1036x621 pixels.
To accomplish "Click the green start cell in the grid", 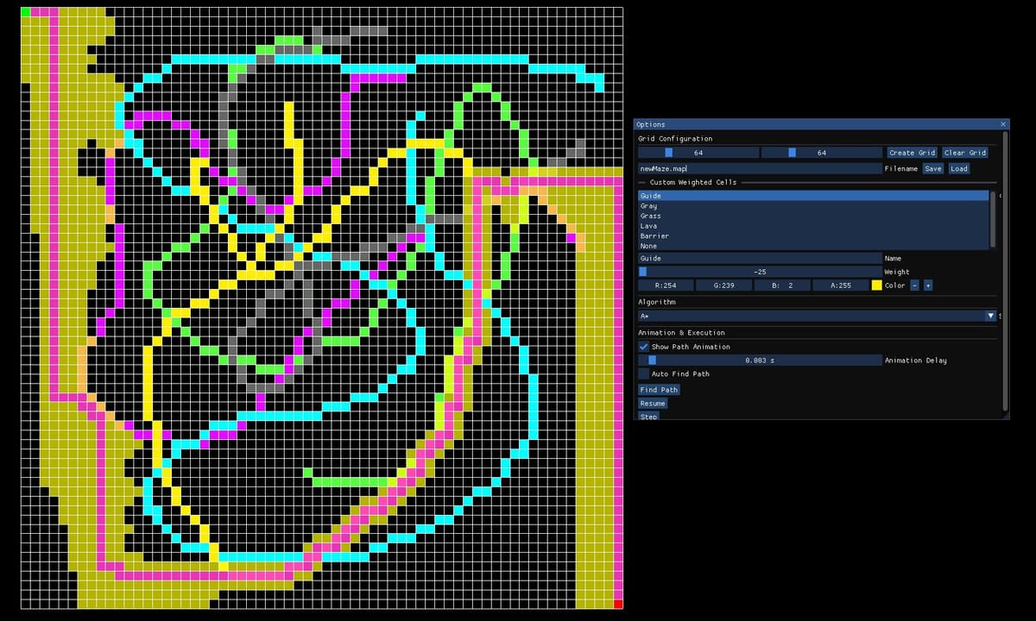I will 25,12.
